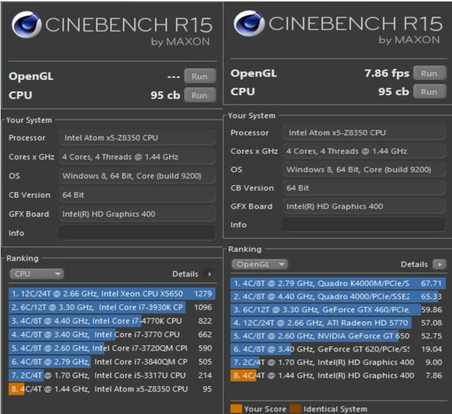Screen dimensions: 452x414
Task: Click the Cinebench logo in left window
Action: coord(26,25)
